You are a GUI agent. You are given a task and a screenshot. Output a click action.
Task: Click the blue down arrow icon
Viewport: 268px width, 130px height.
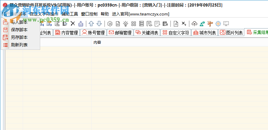(x=99, y=24)
